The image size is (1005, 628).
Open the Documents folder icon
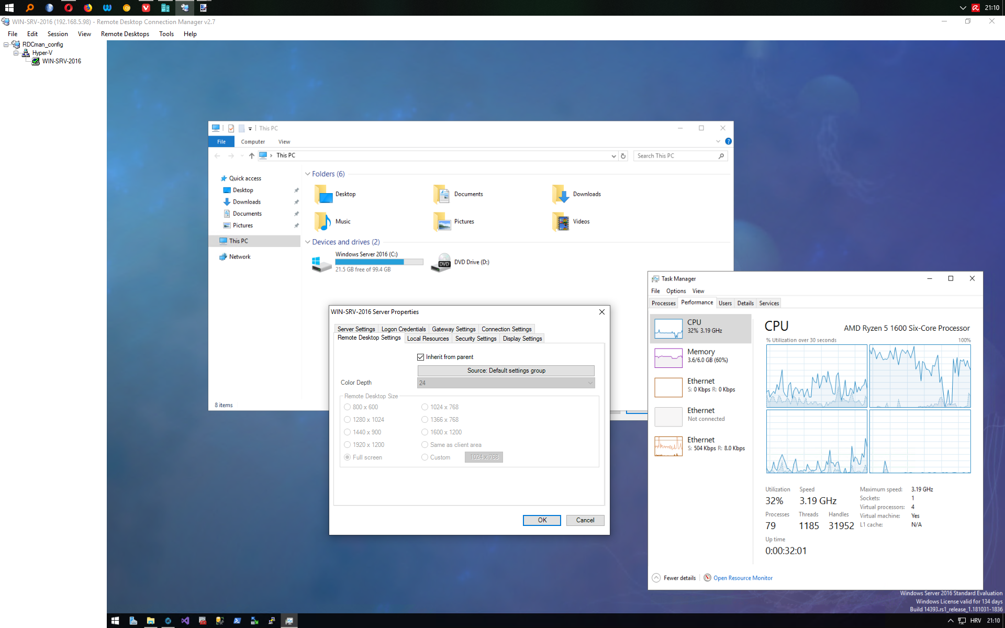click(x=441, y=194)
